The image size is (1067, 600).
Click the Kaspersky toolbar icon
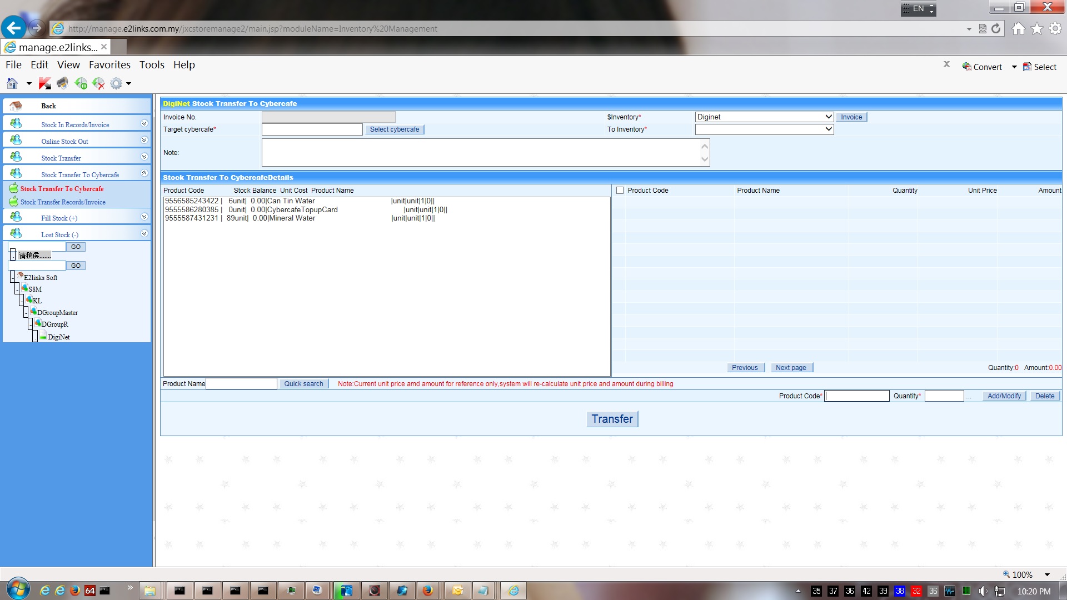[x=45, y=83]
